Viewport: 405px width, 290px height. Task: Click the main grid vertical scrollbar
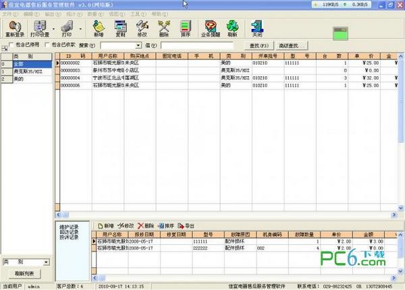[400, 100]
